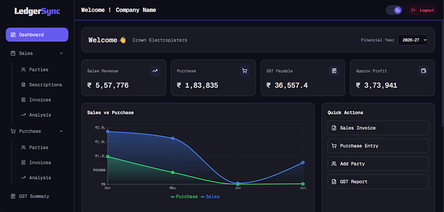Viewport: 444px width, 212px height.
Task: Click the ₹ 3,73,941 profit amount
Action: (x=377, y=85)
